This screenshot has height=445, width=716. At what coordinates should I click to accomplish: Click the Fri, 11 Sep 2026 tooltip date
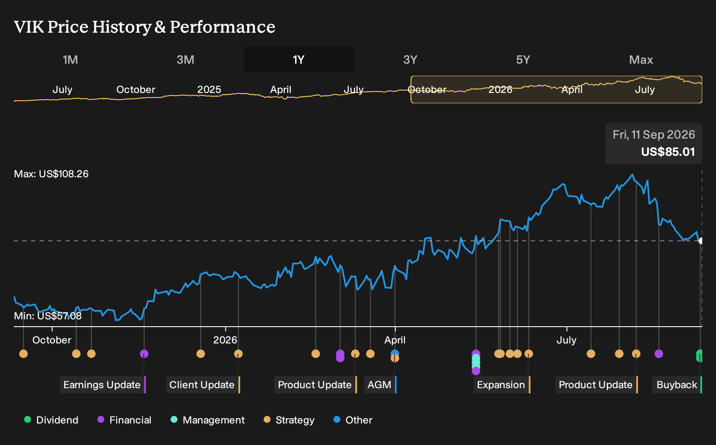[654, 135]
